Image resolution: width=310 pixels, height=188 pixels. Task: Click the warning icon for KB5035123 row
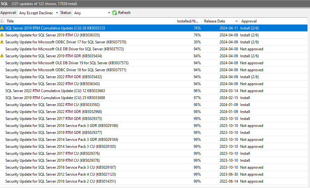click(x=2, y=28)
